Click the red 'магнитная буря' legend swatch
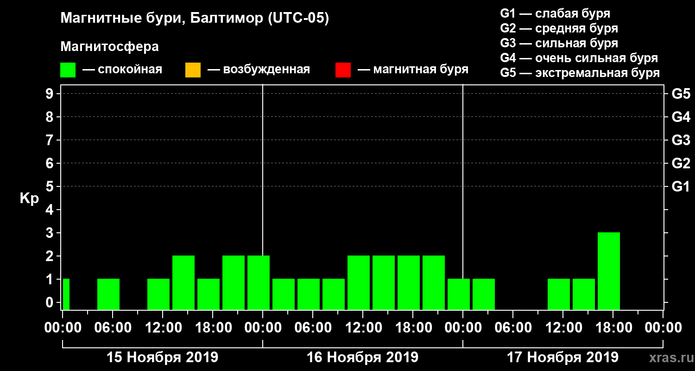The width and height of the screenshot is (695, 371). [x=343, y=70]
